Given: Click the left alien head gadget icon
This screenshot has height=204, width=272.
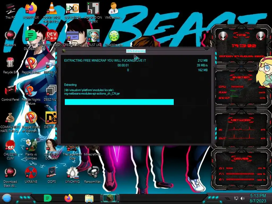Looking at the screenshot, I should pos(223,36).
